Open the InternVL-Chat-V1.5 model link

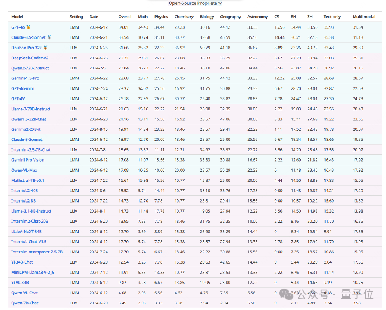pyautogui.click(x=29, y=242)
